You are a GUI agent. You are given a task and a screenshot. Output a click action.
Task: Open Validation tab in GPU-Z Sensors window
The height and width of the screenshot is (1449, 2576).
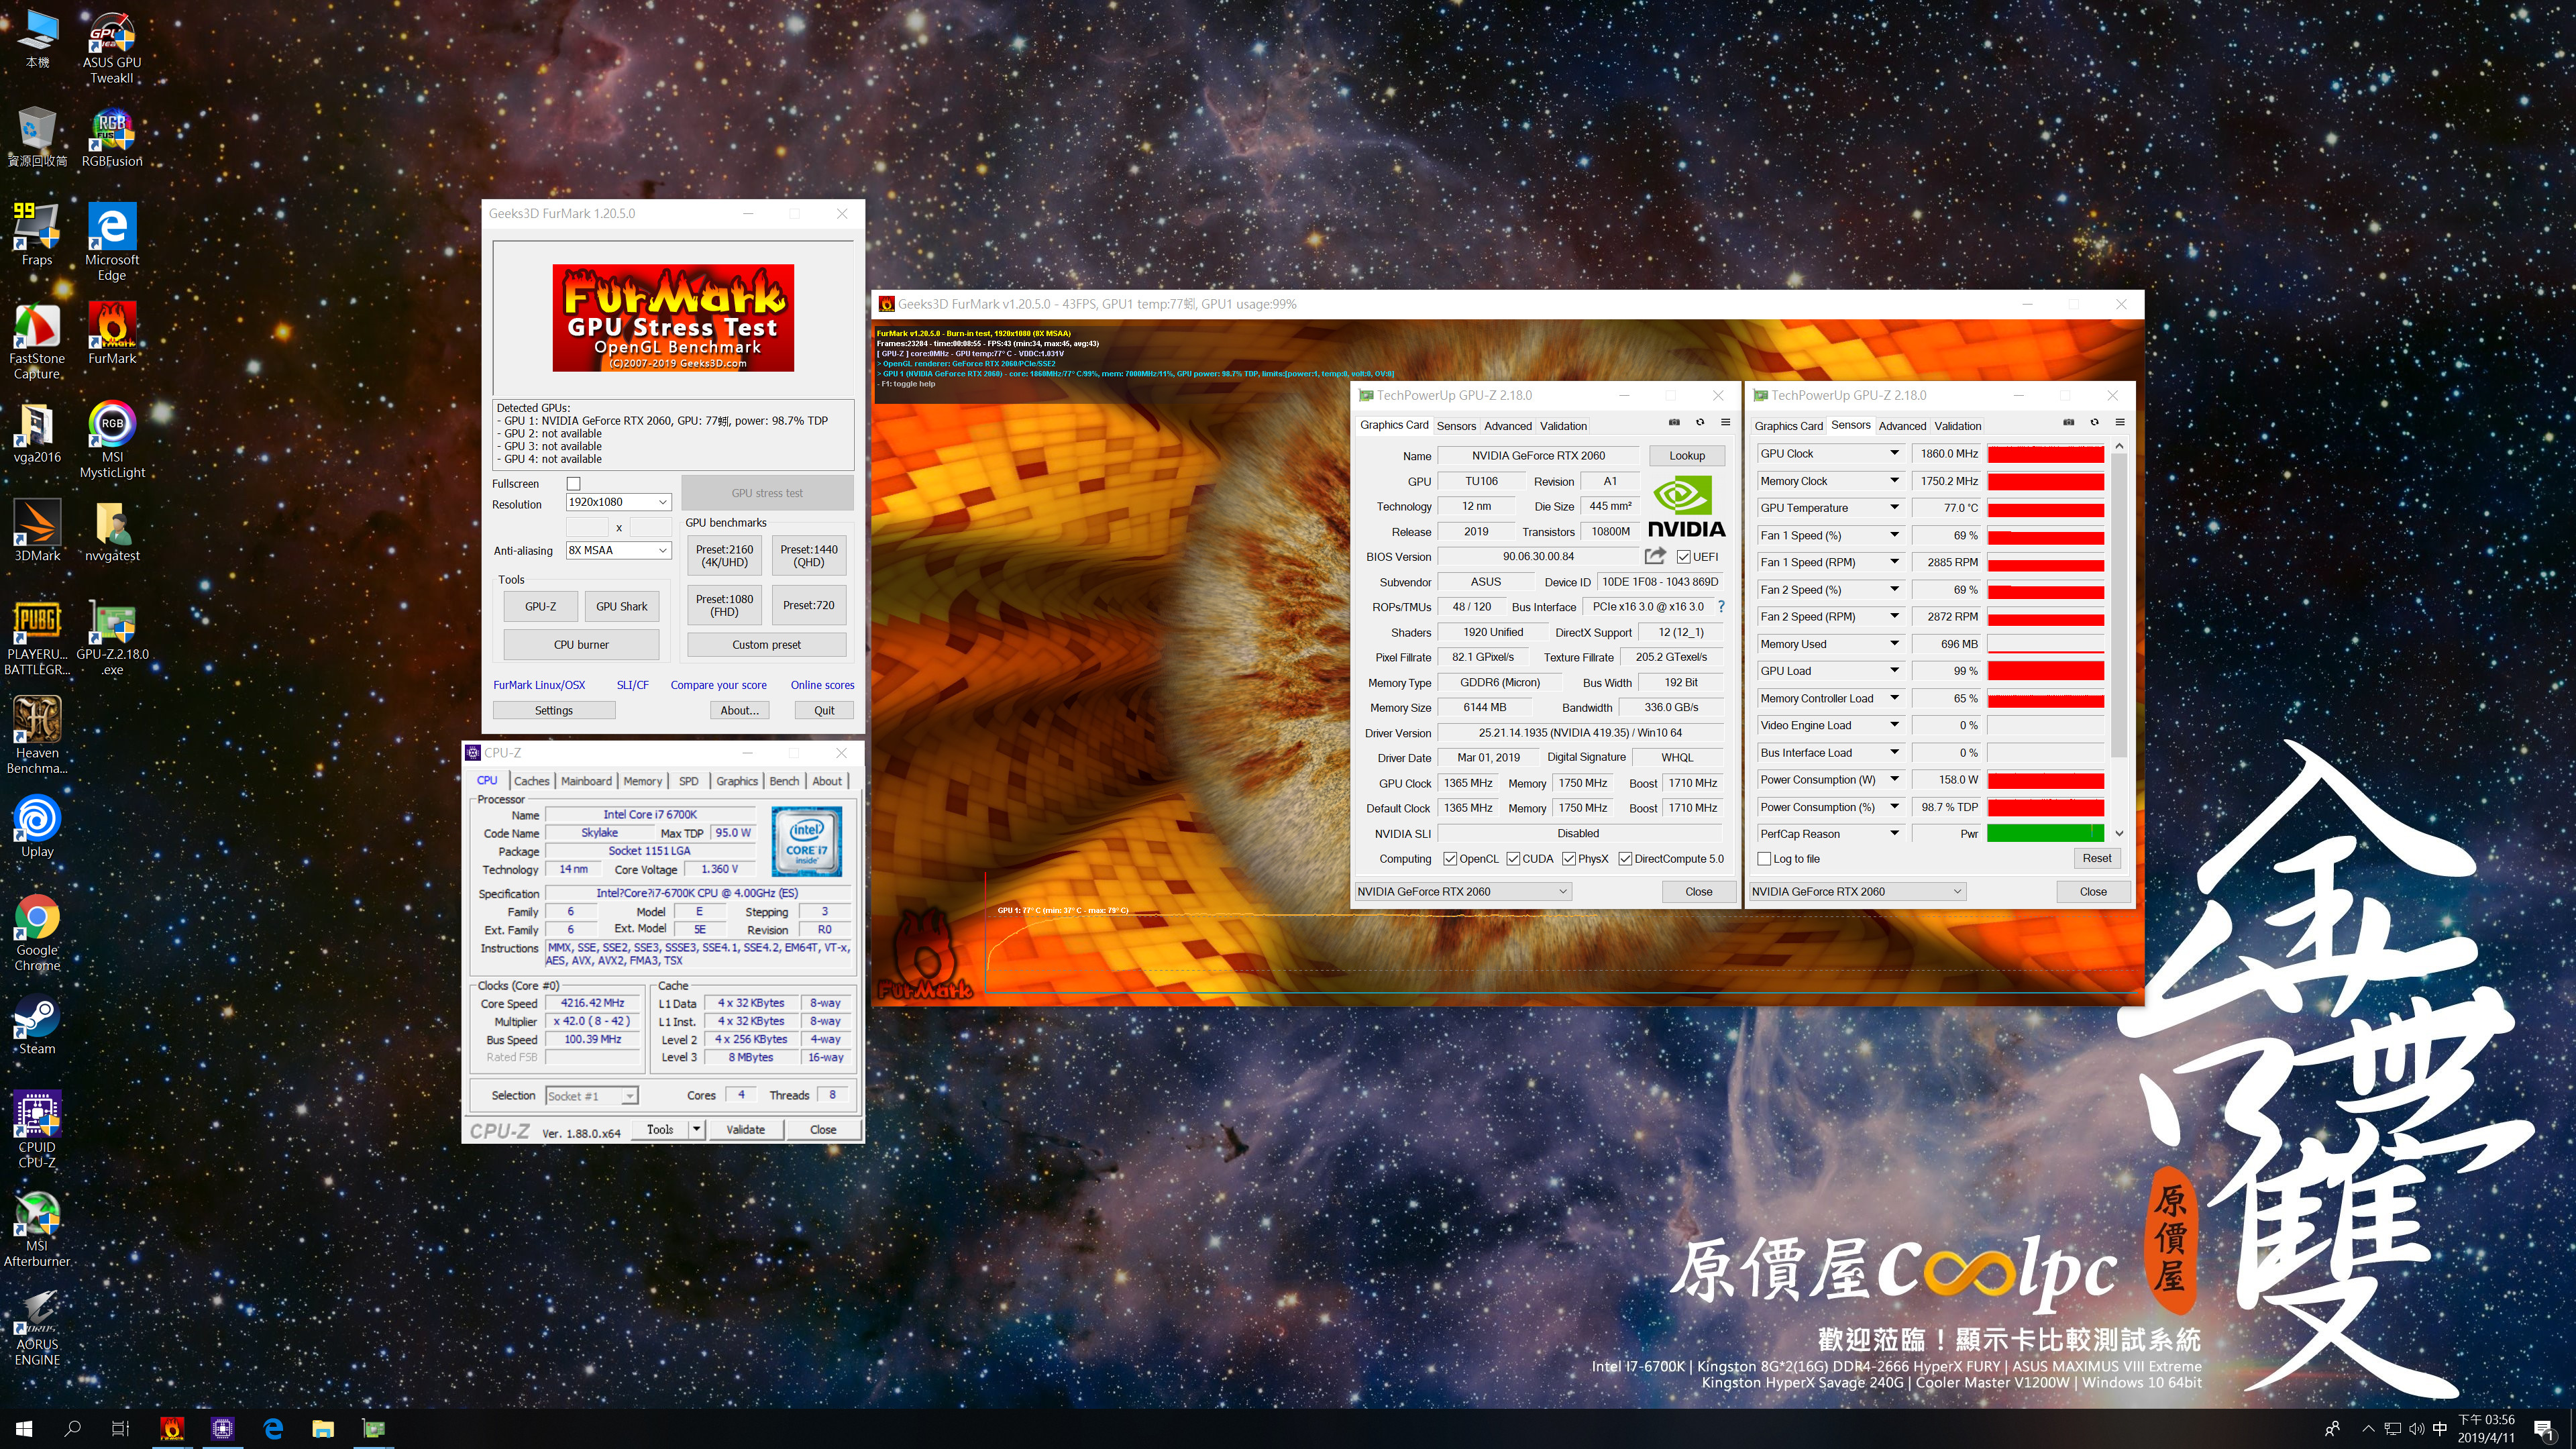pos(1957,426)
